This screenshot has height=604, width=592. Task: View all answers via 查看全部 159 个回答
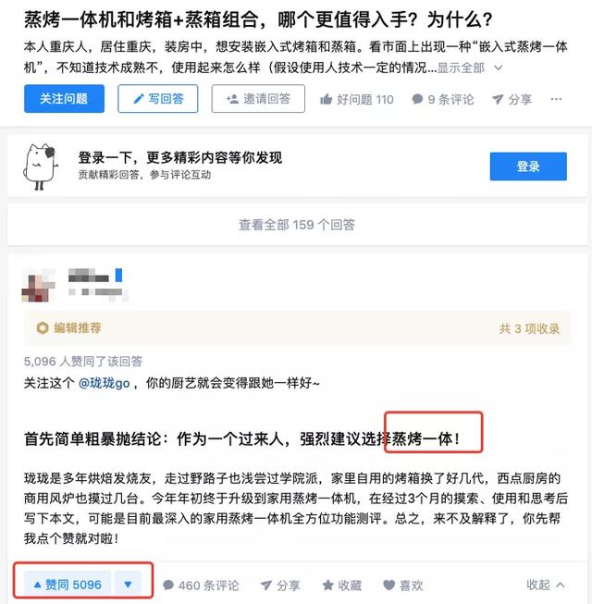(x=297, y=225)
